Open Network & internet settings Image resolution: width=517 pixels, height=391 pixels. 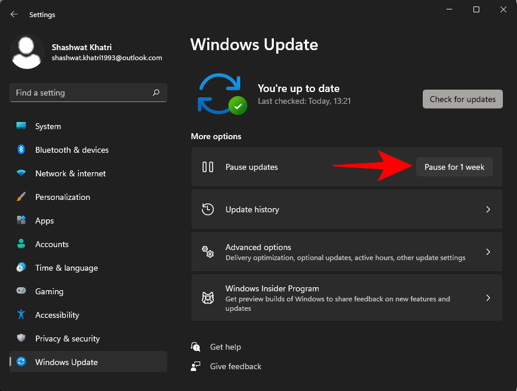[20, 173]
